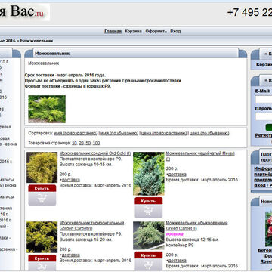Viewport: 272px width, 272px height.
Task: Open доставка link under Old Gold juniper
Action: pos(71,180)
